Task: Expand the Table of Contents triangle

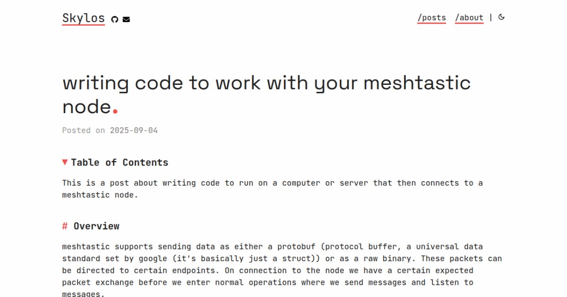Action: click(65, 162)
